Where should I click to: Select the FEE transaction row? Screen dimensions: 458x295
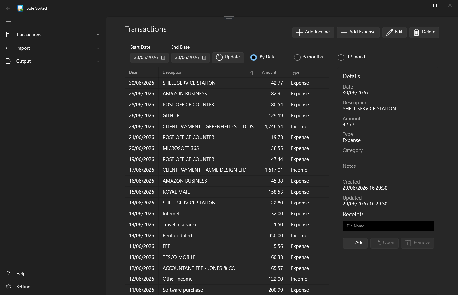coord(226,246)
